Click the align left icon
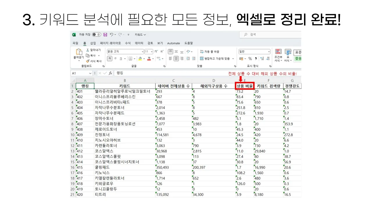This screenshot has width=372, height=209. (x=171, y=59)
